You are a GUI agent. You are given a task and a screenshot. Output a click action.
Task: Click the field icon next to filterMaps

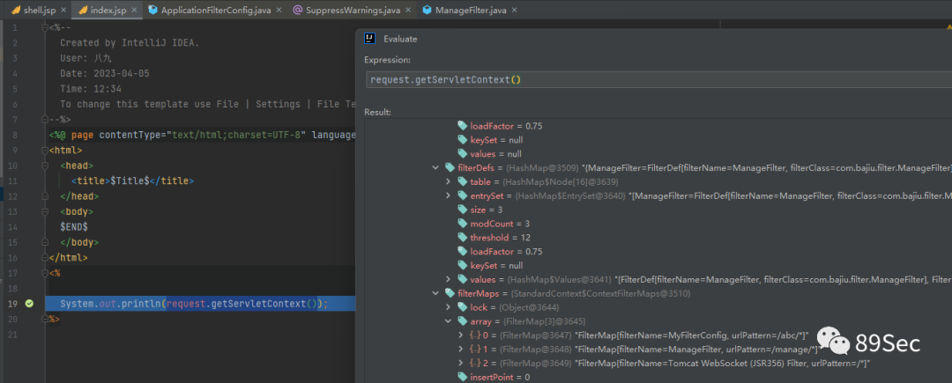[x=450, y=293]
